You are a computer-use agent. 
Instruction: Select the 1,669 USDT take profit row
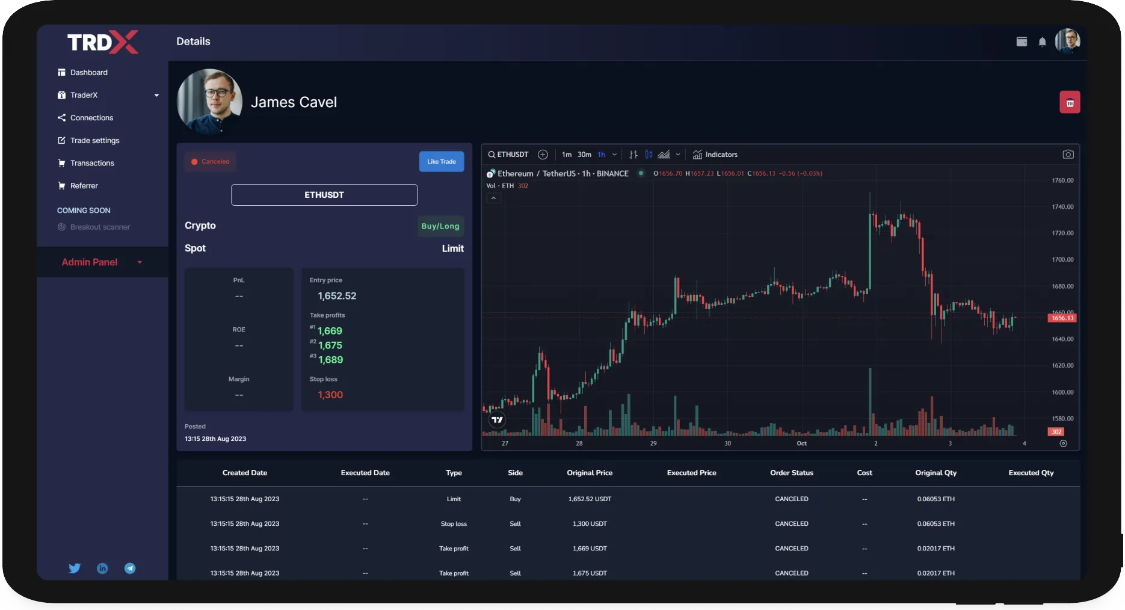[x=628, y=548]
